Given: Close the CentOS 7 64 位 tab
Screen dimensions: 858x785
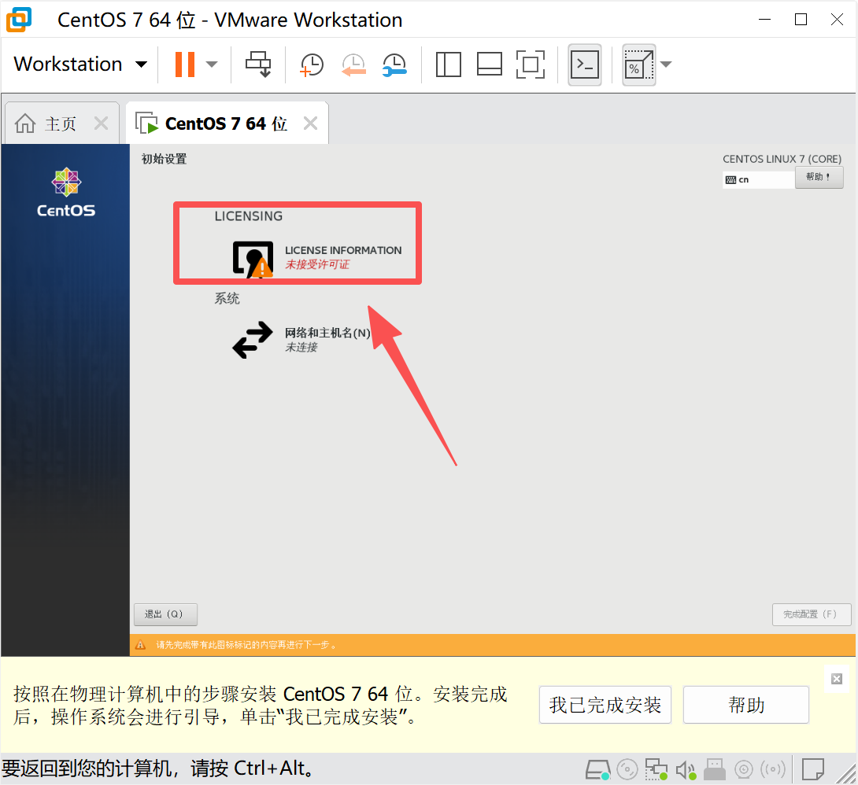Looking at the screenshot, I should [310, 123].
